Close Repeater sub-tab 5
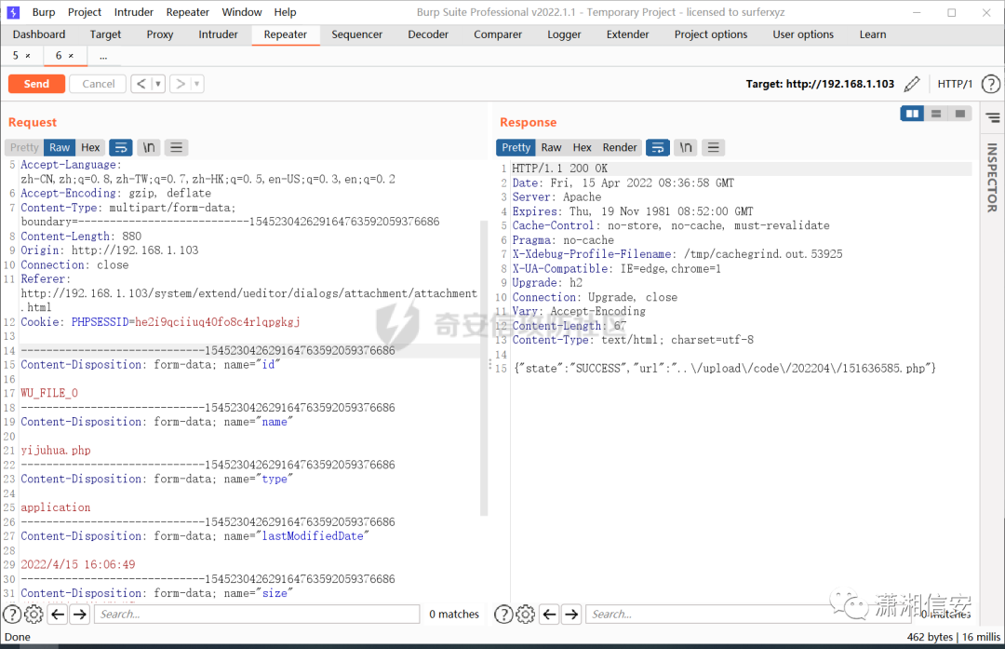This screenshot has height=649, width=1005. coord(28,56)
